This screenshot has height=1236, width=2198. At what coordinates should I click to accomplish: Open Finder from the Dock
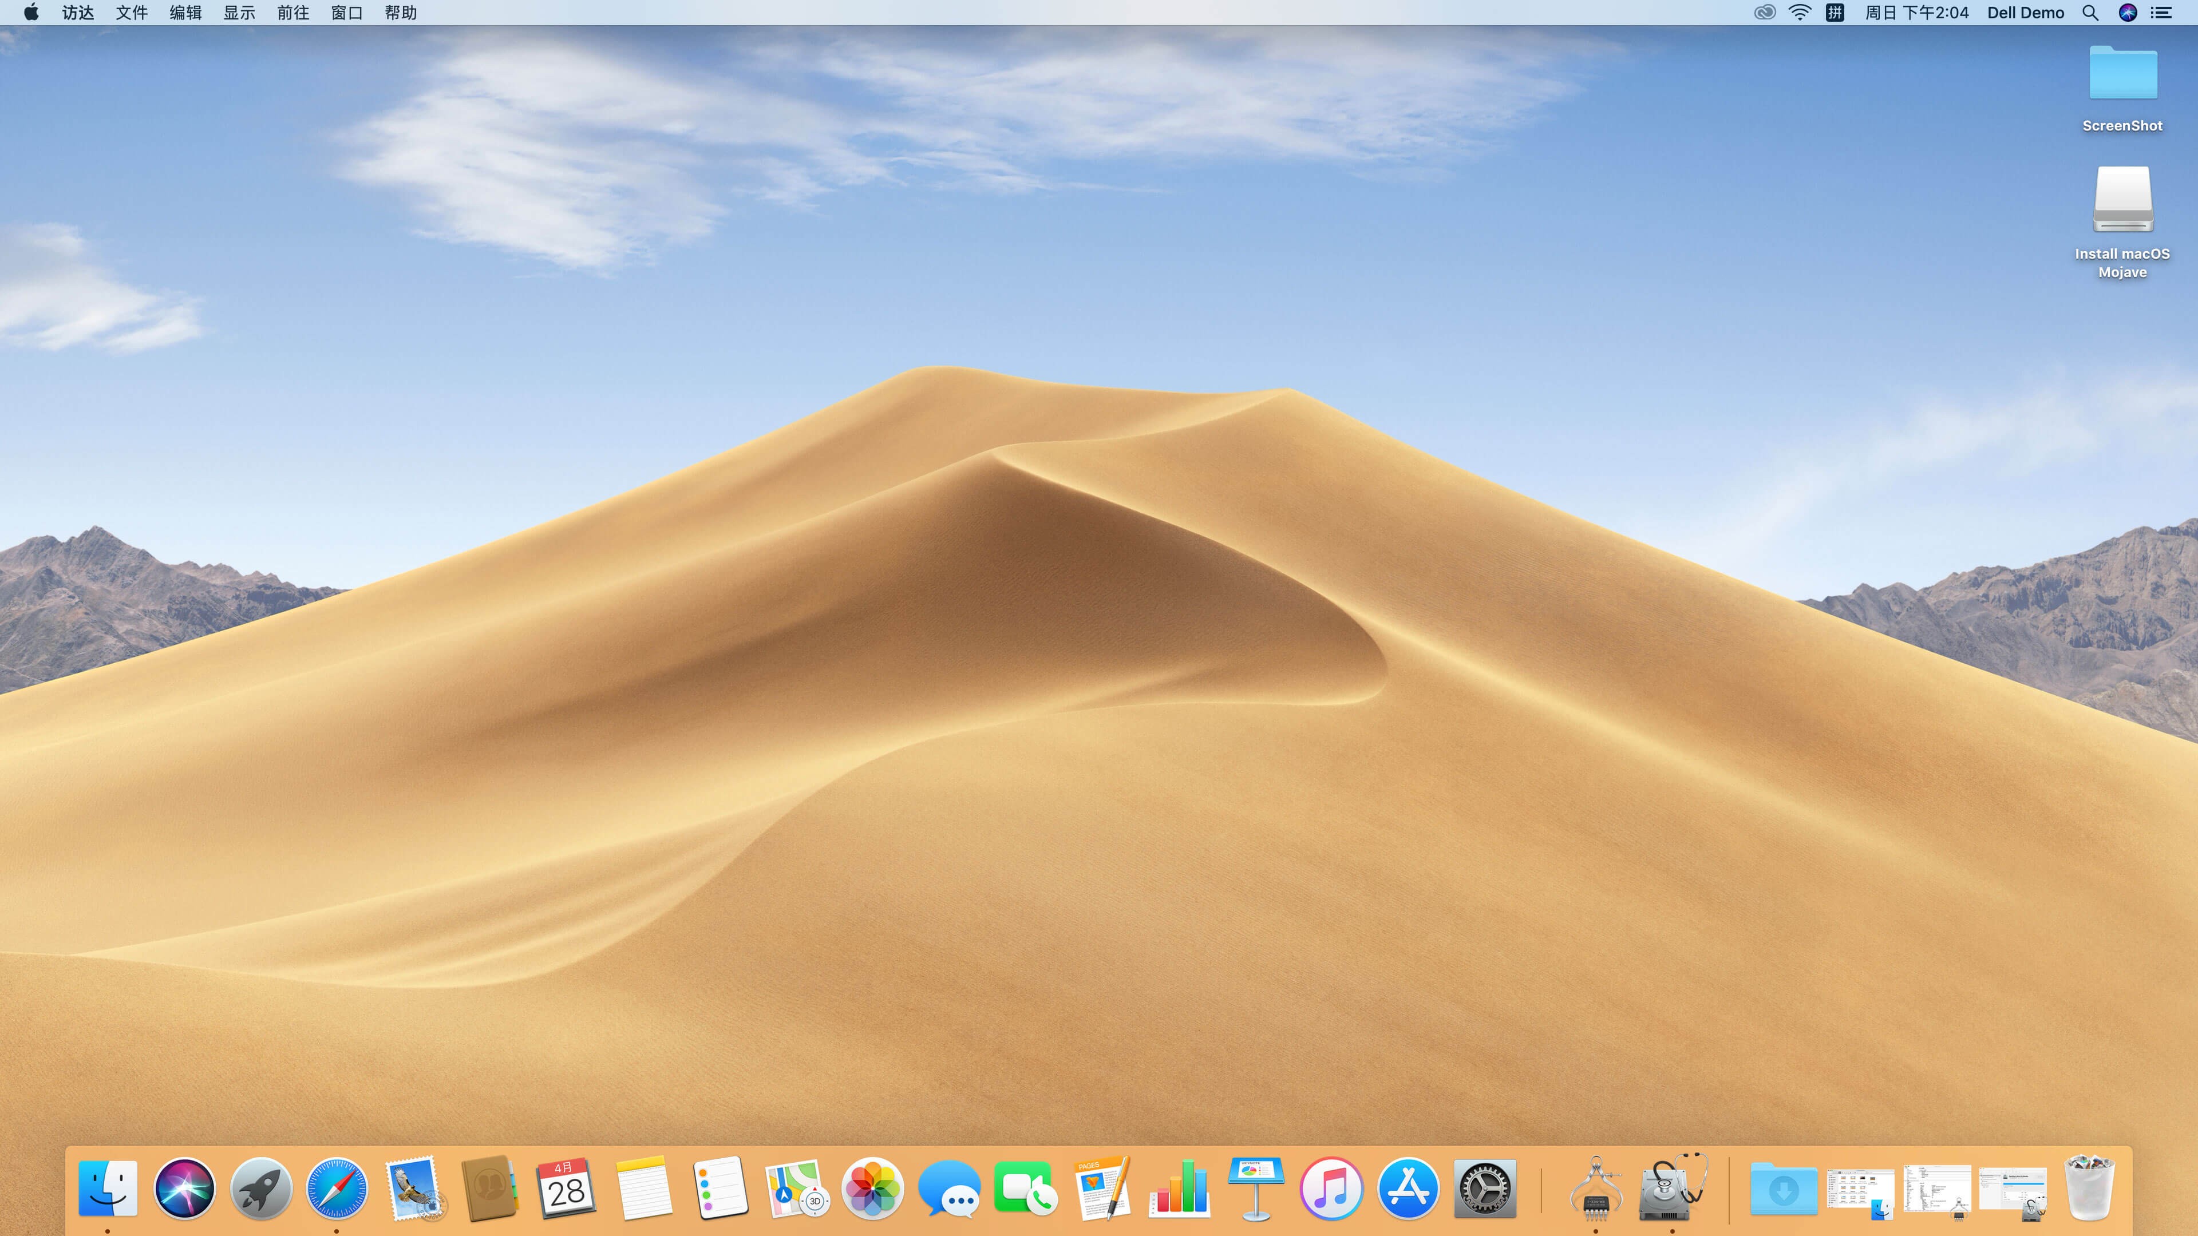[x=108, y=1187]
